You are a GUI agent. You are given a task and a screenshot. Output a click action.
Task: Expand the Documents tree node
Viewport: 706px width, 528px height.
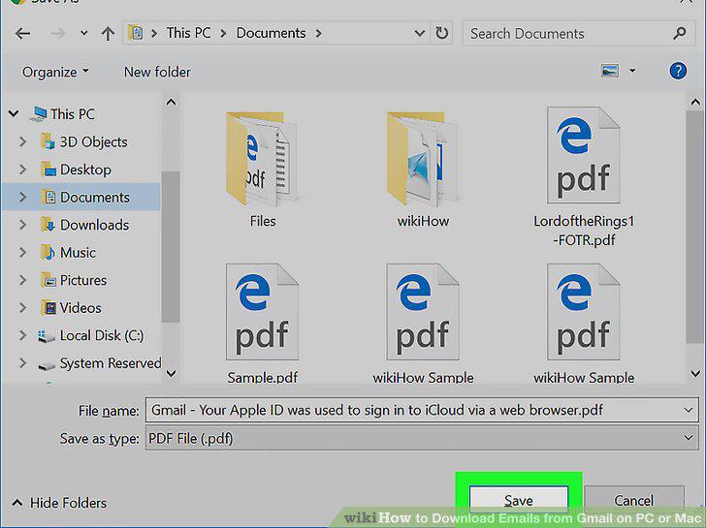22,197
